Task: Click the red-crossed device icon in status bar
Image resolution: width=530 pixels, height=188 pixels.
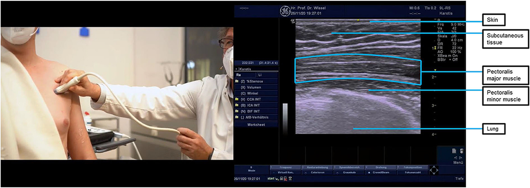Action: [285, 179]
